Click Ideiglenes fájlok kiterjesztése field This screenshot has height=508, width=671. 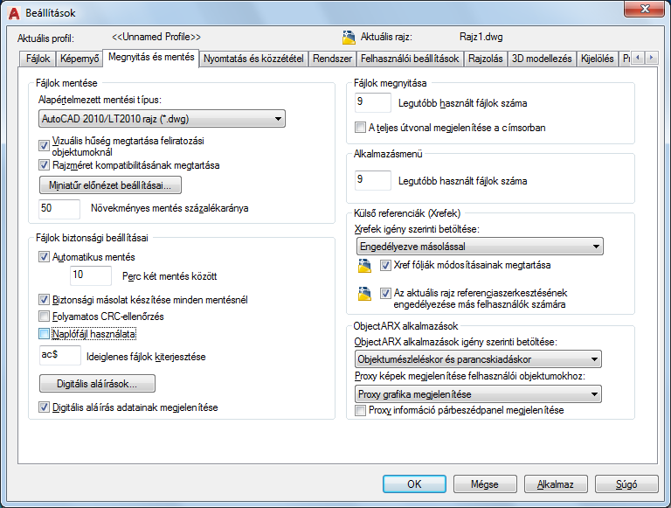tap(60, 355)
